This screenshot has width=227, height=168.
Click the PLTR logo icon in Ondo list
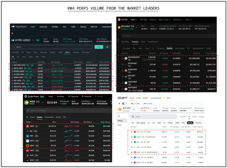(x=27, y=155)
